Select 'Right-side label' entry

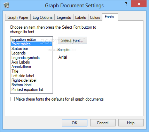tap(31, 80)
